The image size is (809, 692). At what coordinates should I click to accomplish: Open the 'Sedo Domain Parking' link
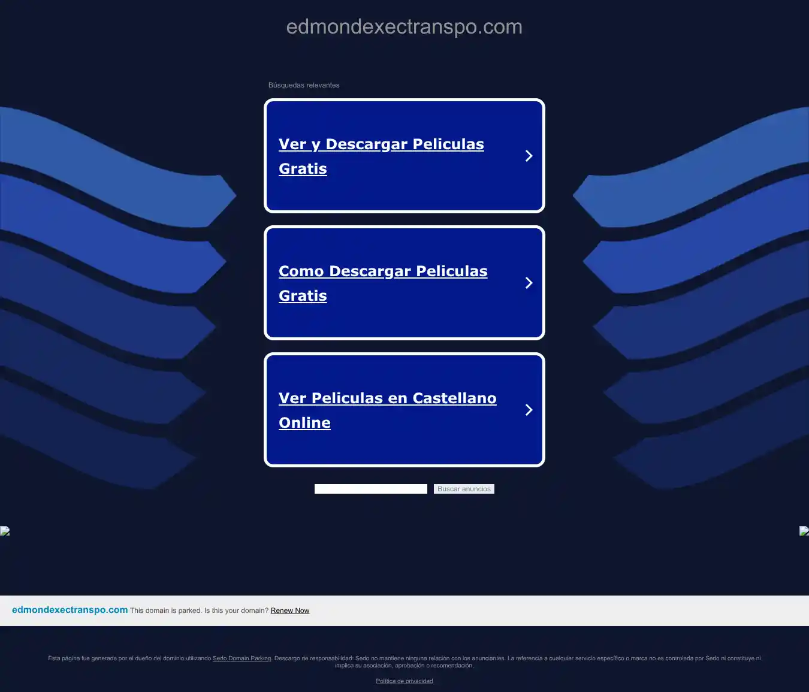[x=242, y=658]
